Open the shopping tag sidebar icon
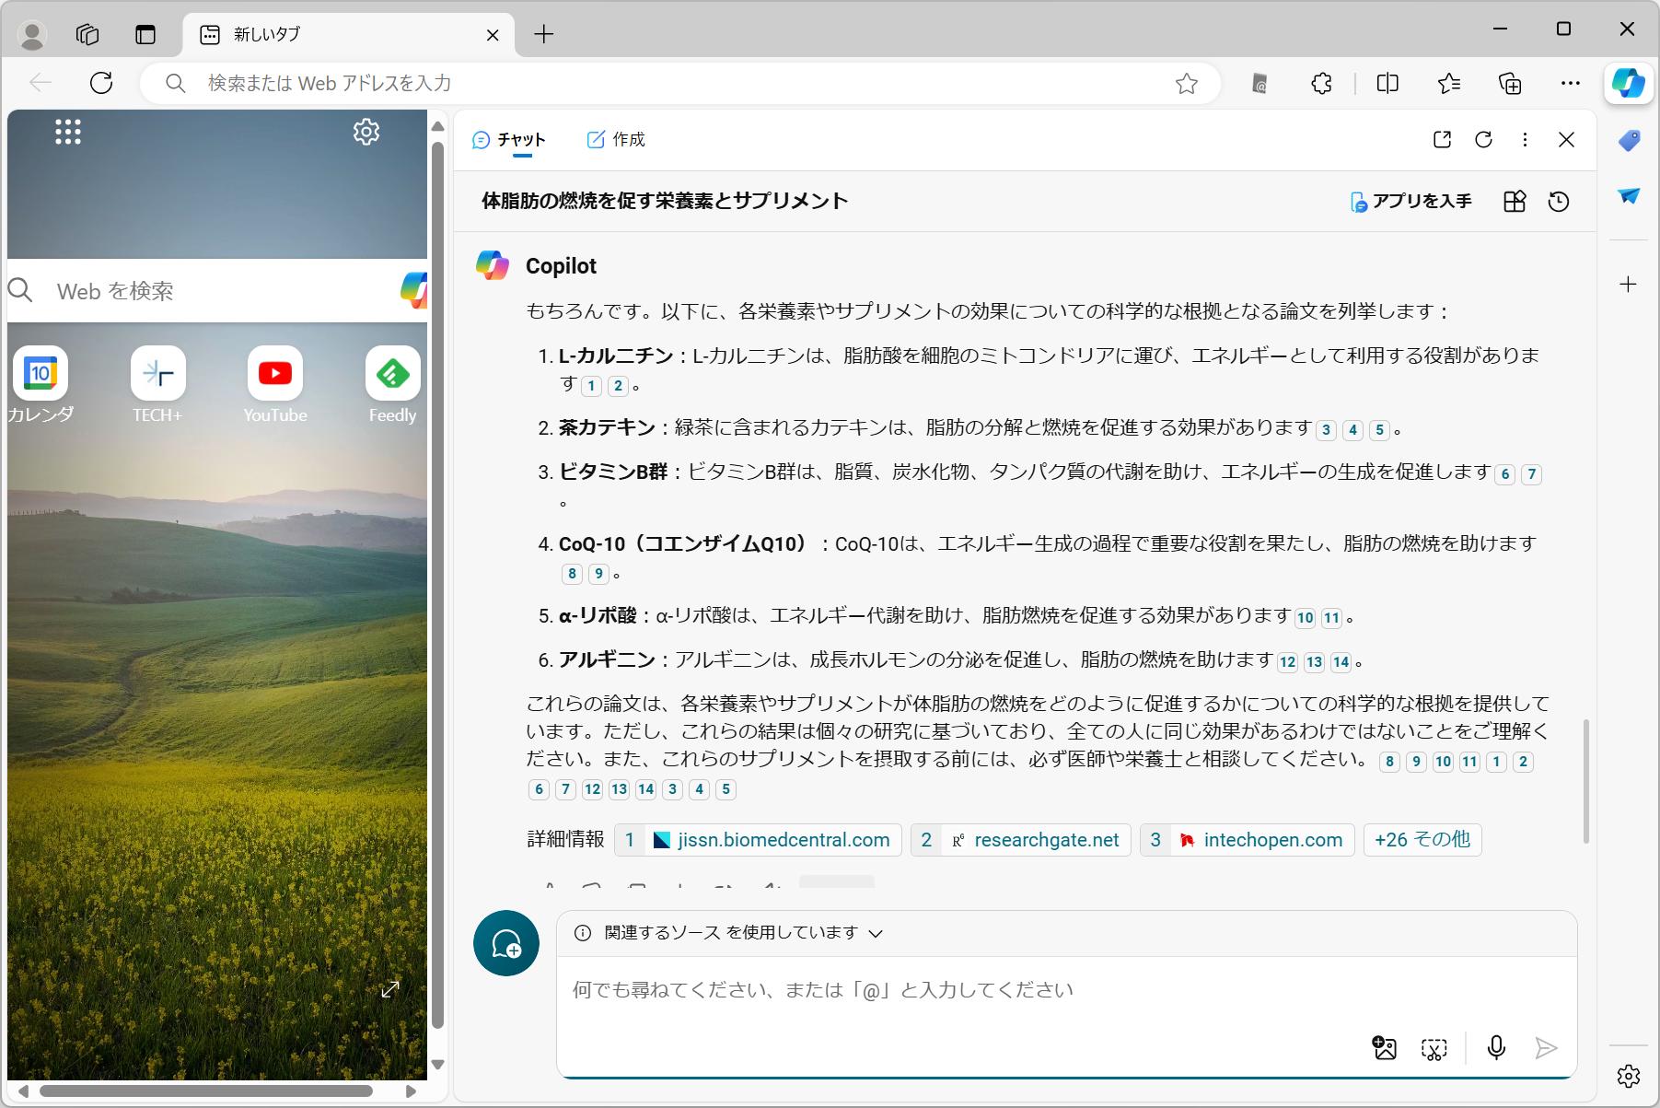Image resolution: width=1660 pixels, height=1108 pixels. point(1629,141)
